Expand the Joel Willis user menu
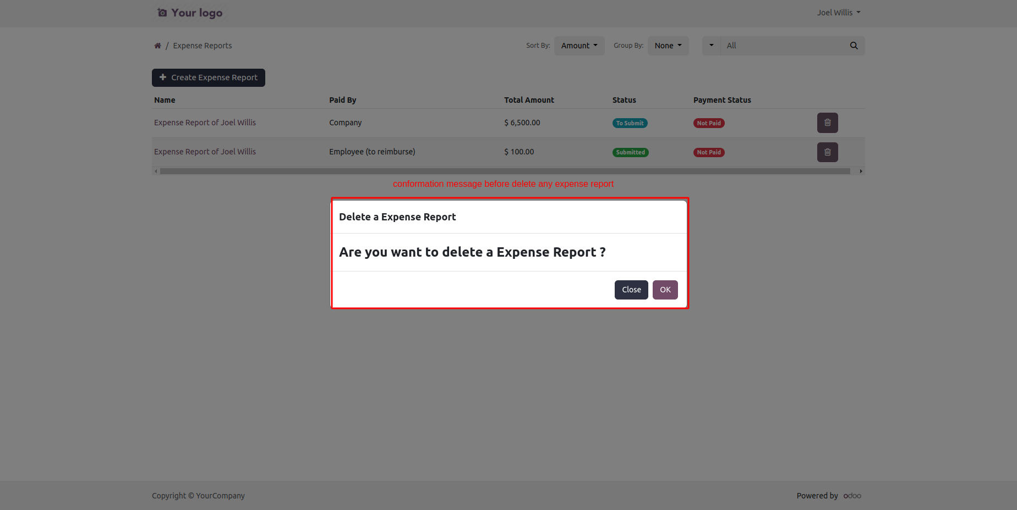Screen dimensions: 1017x510 click(x=838, y=13)
